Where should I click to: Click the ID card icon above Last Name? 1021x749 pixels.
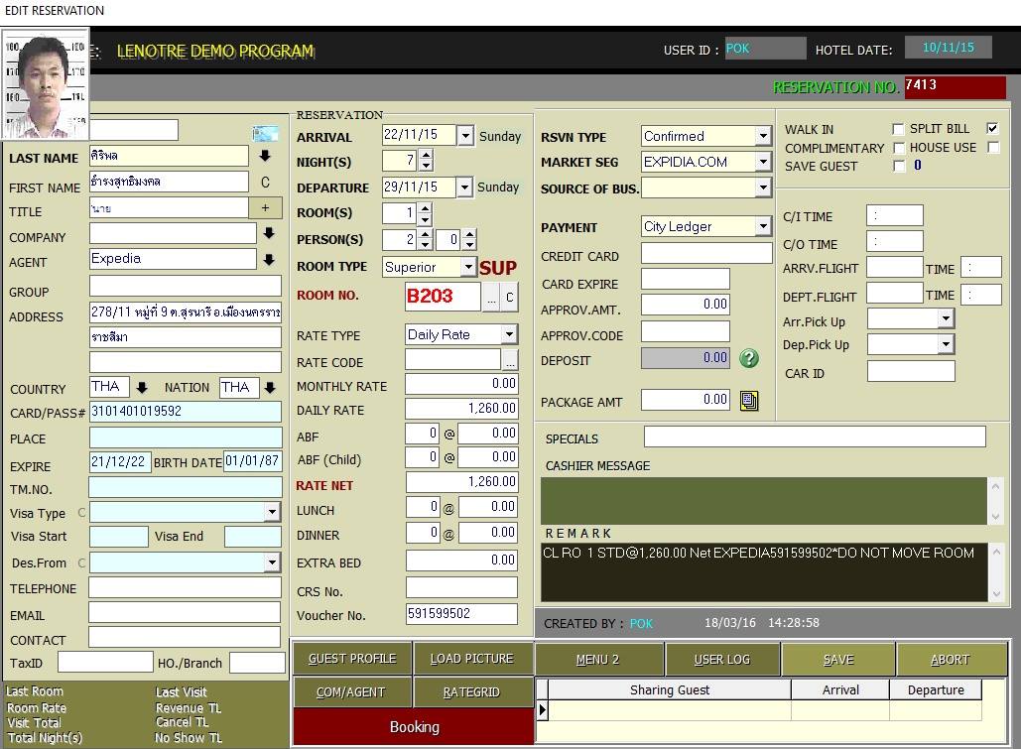[265, 134]
